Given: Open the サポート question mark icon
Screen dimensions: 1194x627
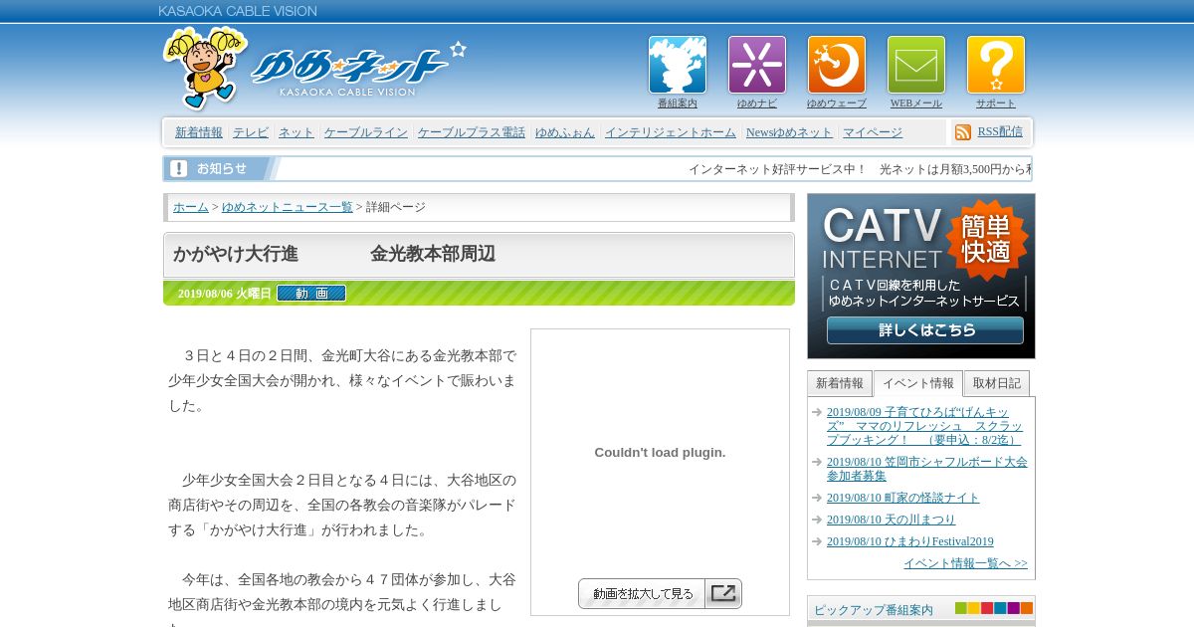Looking at the screenshot, I should tap(996, 65).
